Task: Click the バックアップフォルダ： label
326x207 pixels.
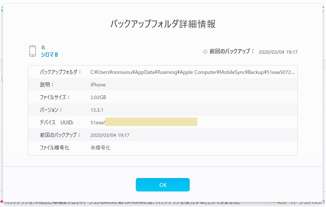Action: pyautogui.click(x=60, y=72)
